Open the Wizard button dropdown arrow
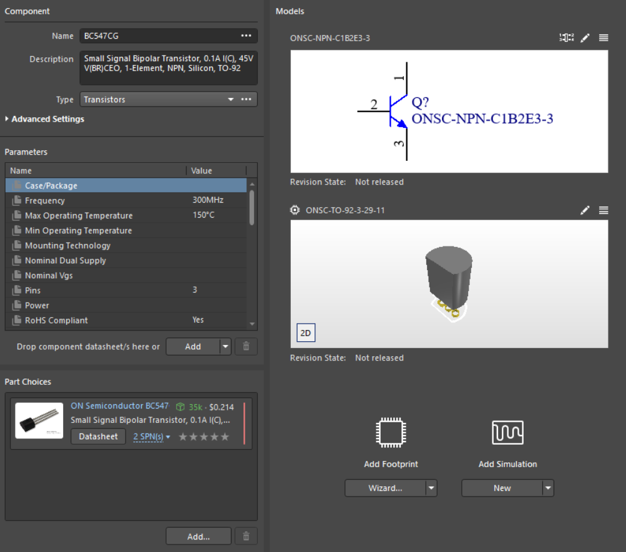Screen dimensions: 626x552 coord(431,488)
